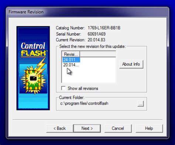Click the catalog number 1769-L16ER-BB1B
Screen dimensions: 175x145
(x=104, y=28)
